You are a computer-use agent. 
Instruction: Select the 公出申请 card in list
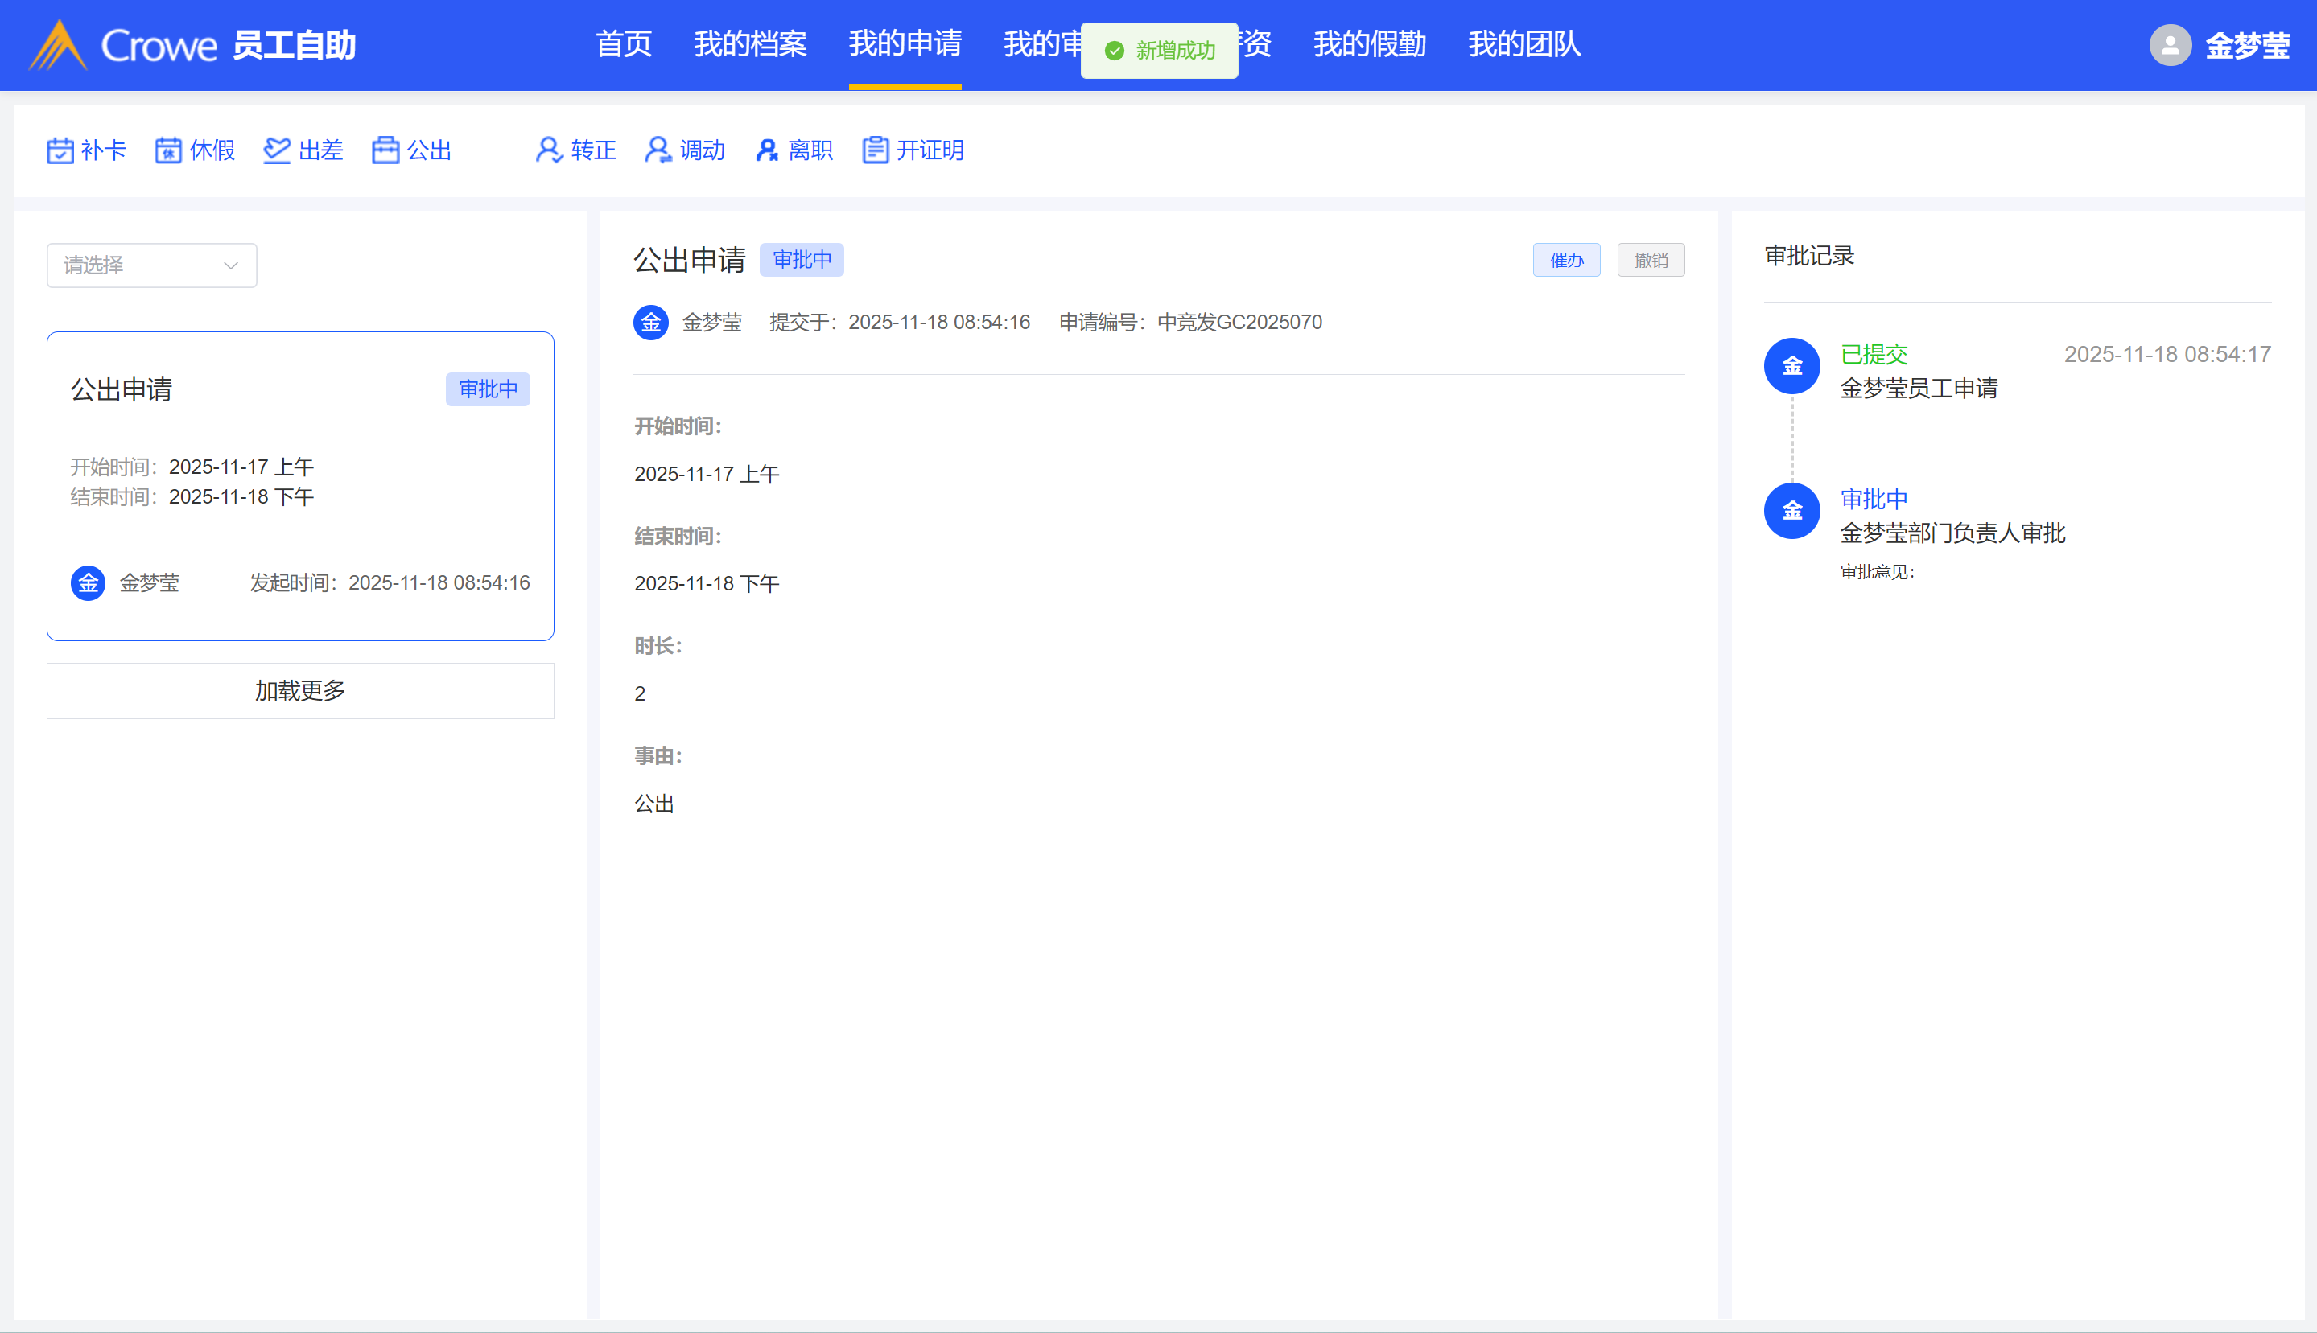(x=300, y=485)
